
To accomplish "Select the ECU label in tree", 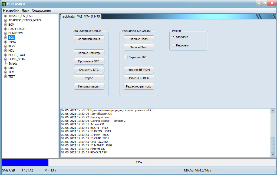I will tap(11, 38).
